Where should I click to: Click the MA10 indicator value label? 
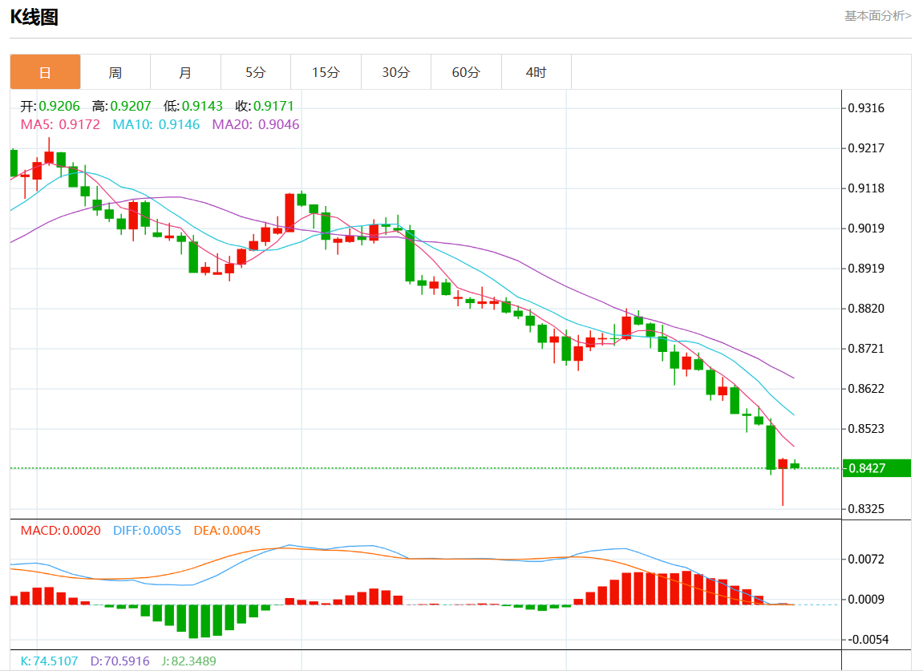point(156,124)
